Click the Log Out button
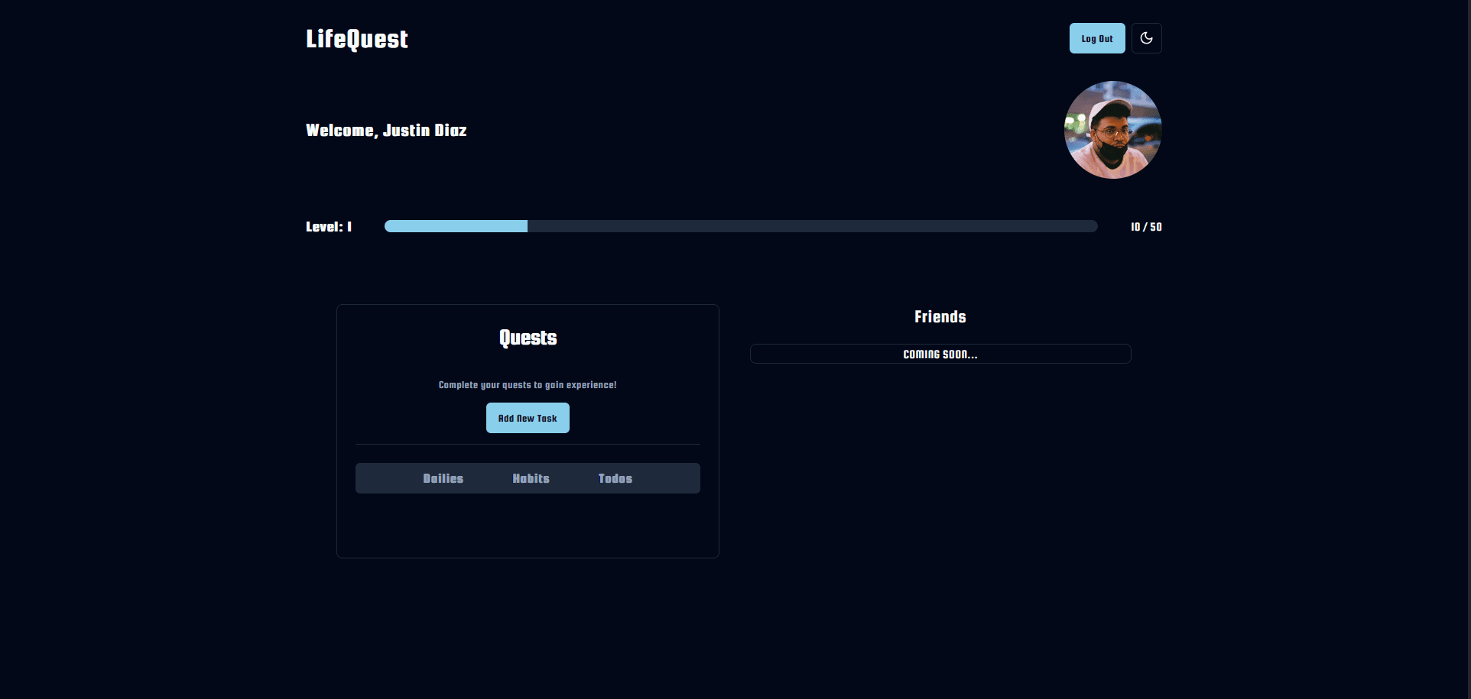This screenshot has height=699, width=1471. pos(1096,38)
